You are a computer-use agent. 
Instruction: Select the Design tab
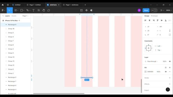coord(147,16)
